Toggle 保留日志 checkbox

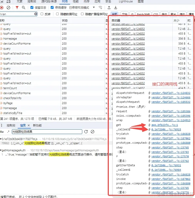click(32, 8)
